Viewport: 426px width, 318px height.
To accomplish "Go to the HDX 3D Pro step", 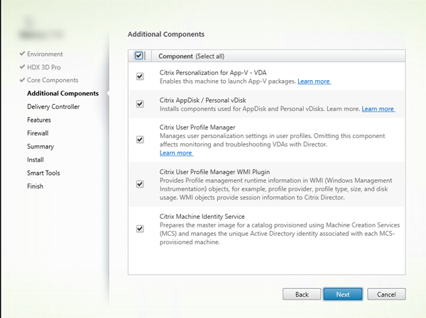I will click(x=45, y=67).
